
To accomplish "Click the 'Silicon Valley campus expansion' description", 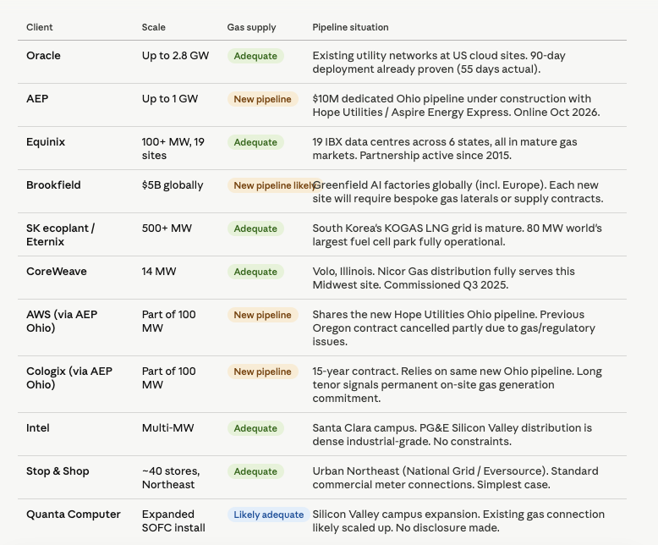I will click(458, 521).
